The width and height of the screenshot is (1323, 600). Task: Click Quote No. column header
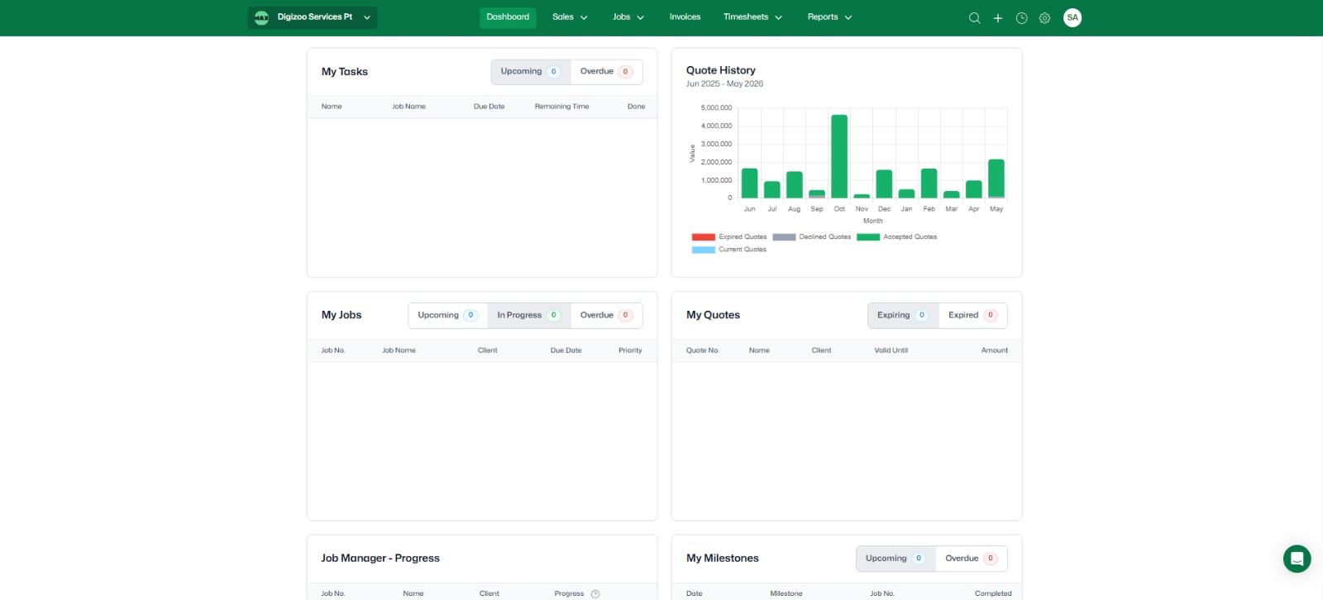click(x=703, y=350)
